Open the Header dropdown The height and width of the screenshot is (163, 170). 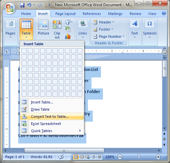(x=104, y=22)
